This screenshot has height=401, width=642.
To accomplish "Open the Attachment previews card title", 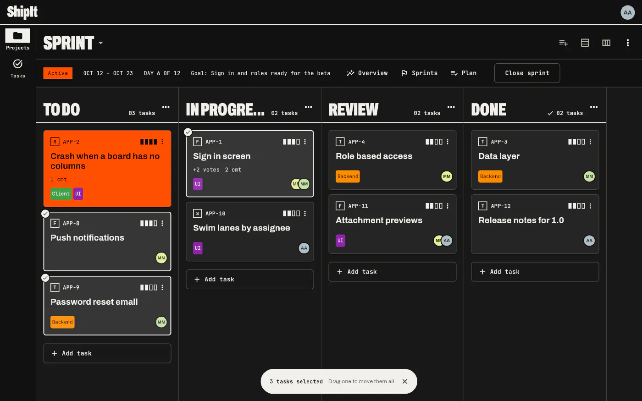I will pyautogui.click(x=379, y=220).
